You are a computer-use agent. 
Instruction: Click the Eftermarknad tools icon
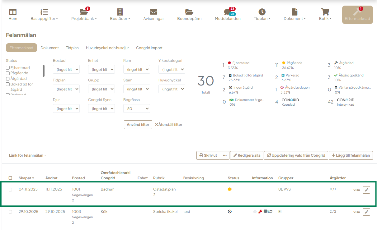(357, 12)
